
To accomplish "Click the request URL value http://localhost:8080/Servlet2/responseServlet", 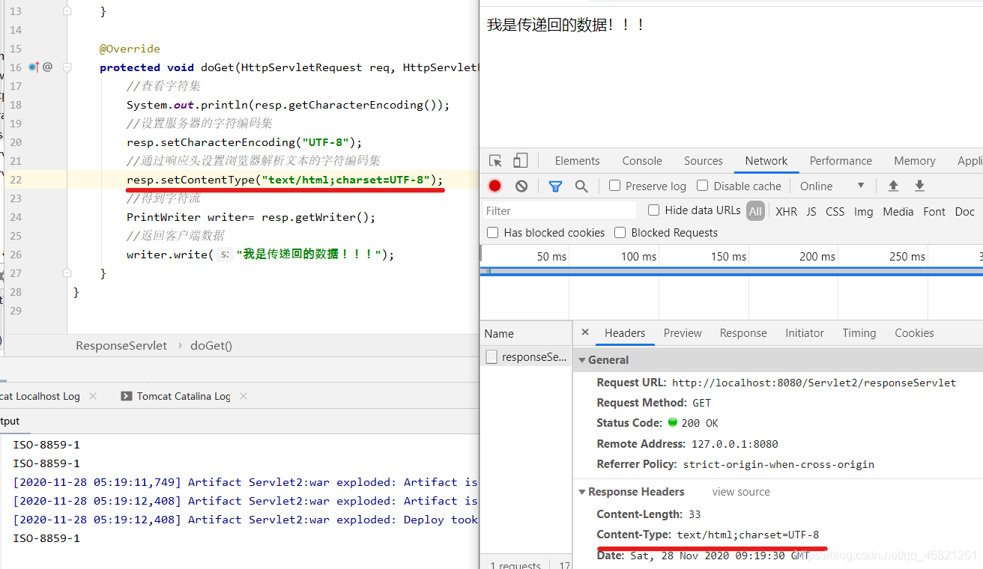I will pyautogui.click(x=814, y=383).
